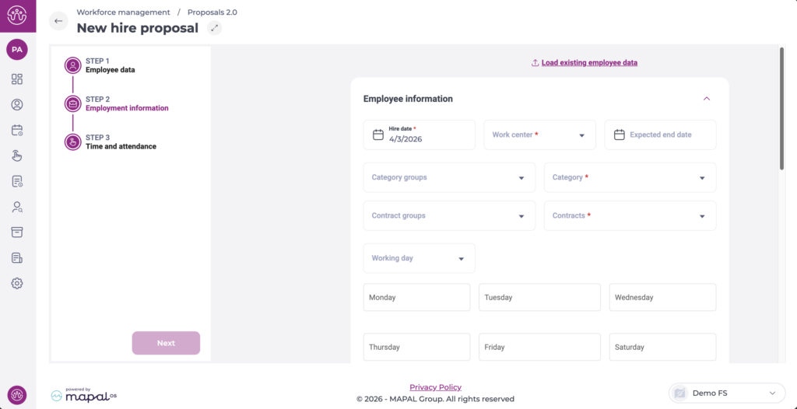Image resolution: width=797 pixels, height=409 pixels.
Task: Click the Monday input field
Action: (x=416, y=297)
